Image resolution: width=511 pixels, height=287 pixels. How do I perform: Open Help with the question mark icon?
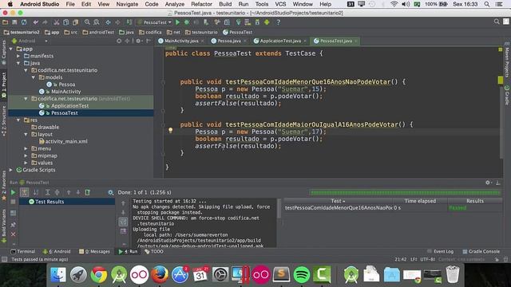279,22
